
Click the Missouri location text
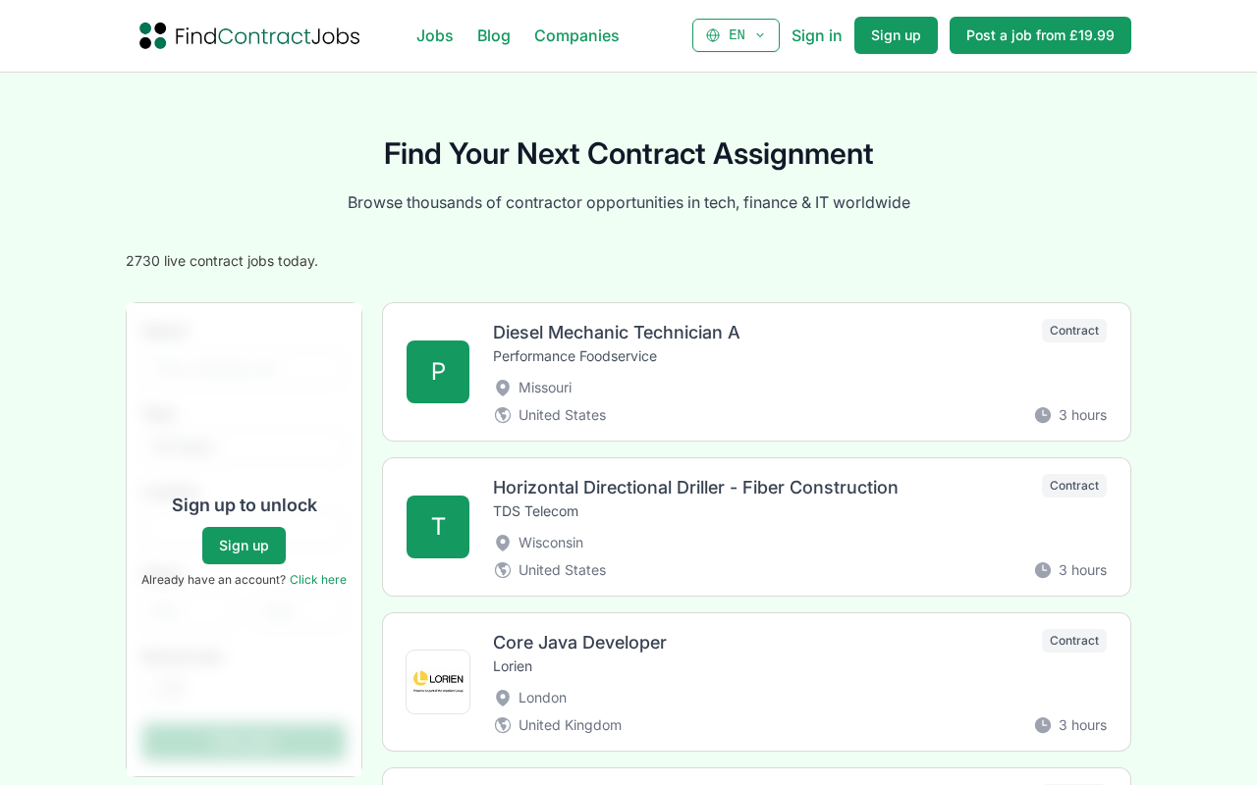coord(545,388)
